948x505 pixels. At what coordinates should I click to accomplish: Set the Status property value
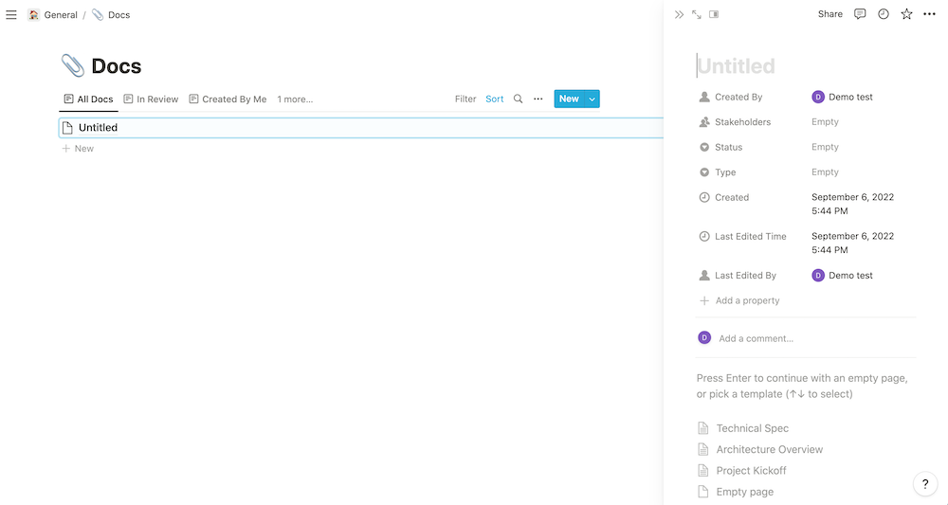coord(825,147)
